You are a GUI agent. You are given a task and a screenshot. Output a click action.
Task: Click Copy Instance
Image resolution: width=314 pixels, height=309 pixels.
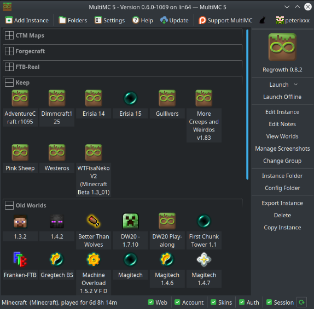point(282,228)
